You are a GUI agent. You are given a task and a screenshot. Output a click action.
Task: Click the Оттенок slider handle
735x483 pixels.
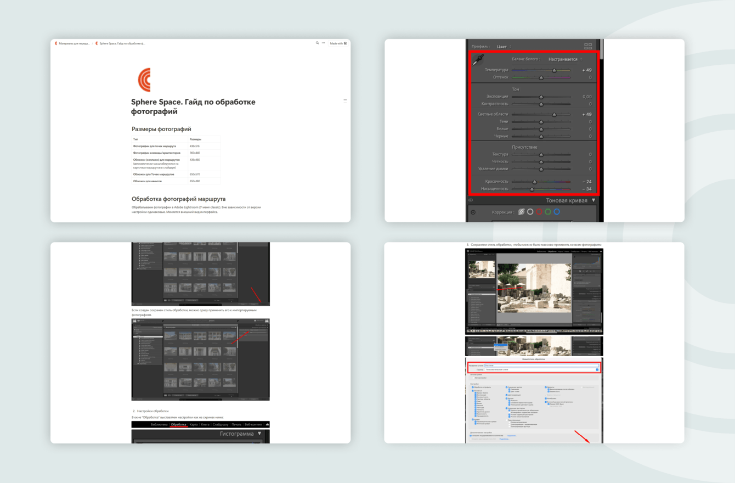[541, 77]
